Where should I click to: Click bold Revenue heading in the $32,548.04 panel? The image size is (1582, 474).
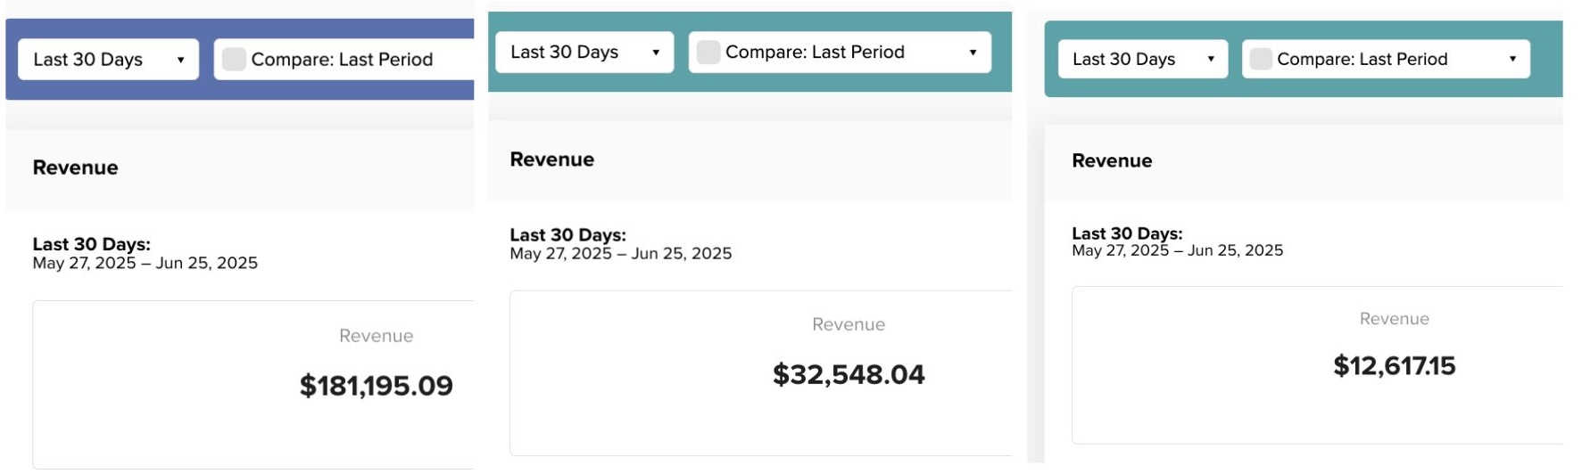pyautogui.click(x=551, y=159)
